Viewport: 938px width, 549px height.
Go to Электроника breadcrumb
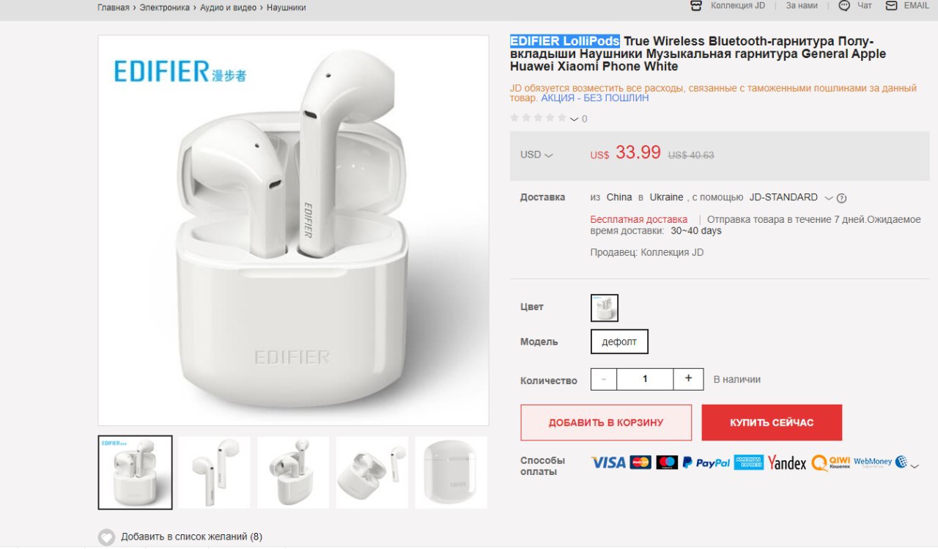[165, 7]
